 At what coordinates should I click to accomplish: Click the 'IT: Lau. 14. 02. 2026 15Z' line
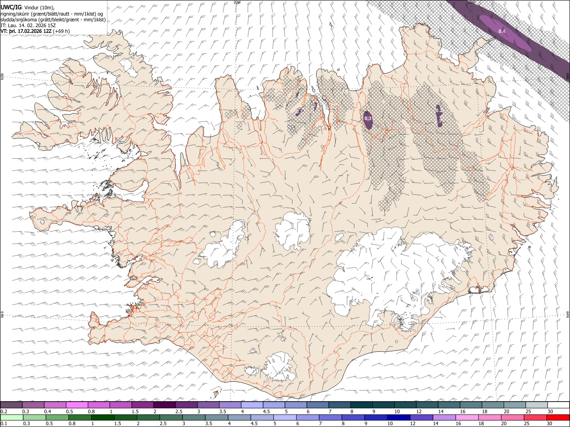(28, 25)
